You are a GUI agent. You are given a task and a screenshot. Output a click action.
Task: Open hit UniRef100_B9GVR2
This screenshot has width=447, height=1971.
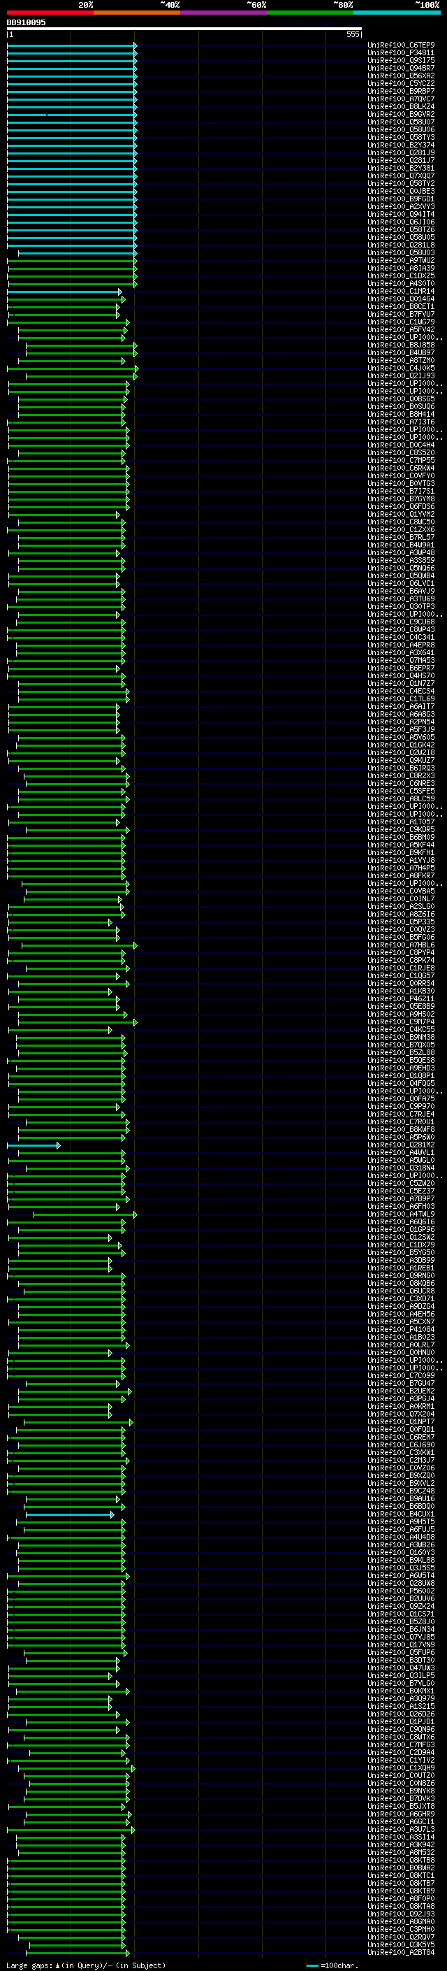(401, 114)
